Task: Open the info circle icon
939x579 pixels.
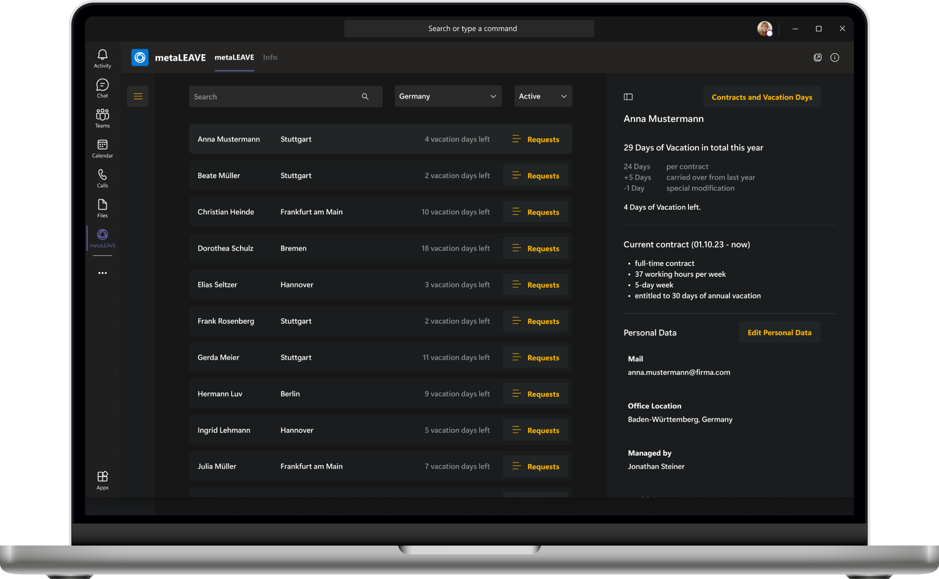Action: pos(834,58)
